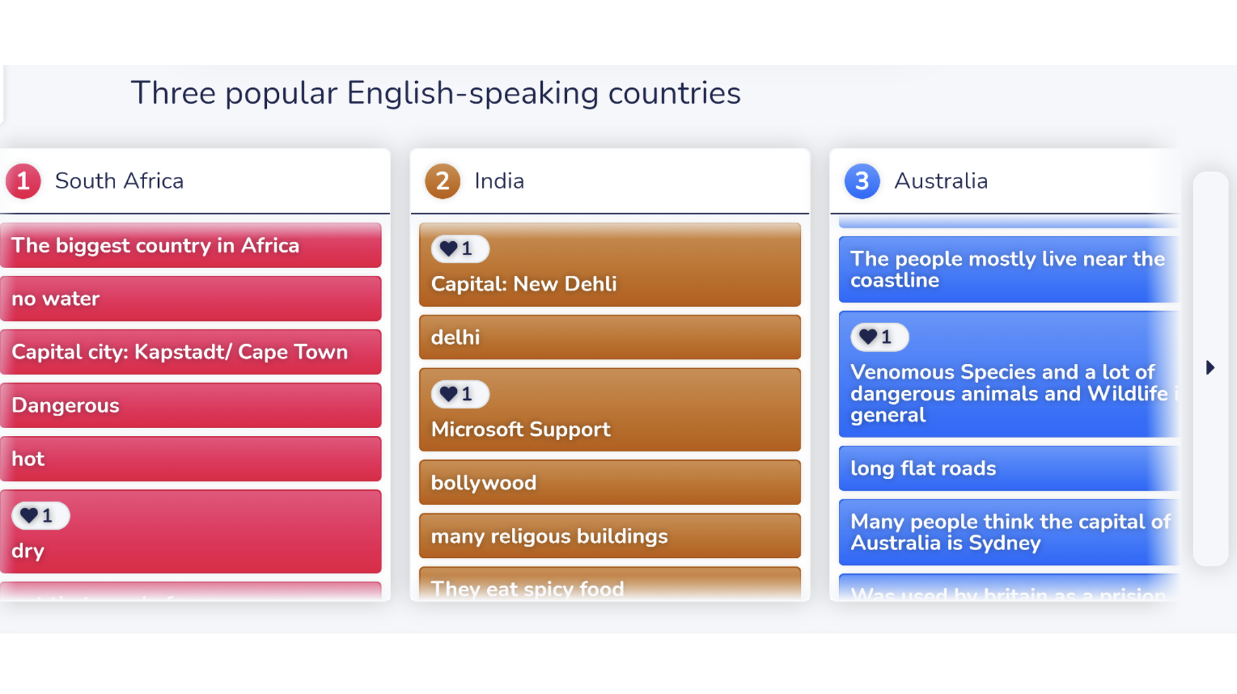Click heart on 'Venomous Species' card
Viewport: 1237px width, 694px height.
878,337
